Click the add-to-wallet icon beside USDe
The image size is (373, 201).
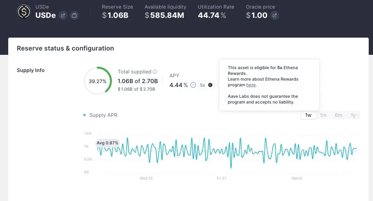[x=74, y=15]
